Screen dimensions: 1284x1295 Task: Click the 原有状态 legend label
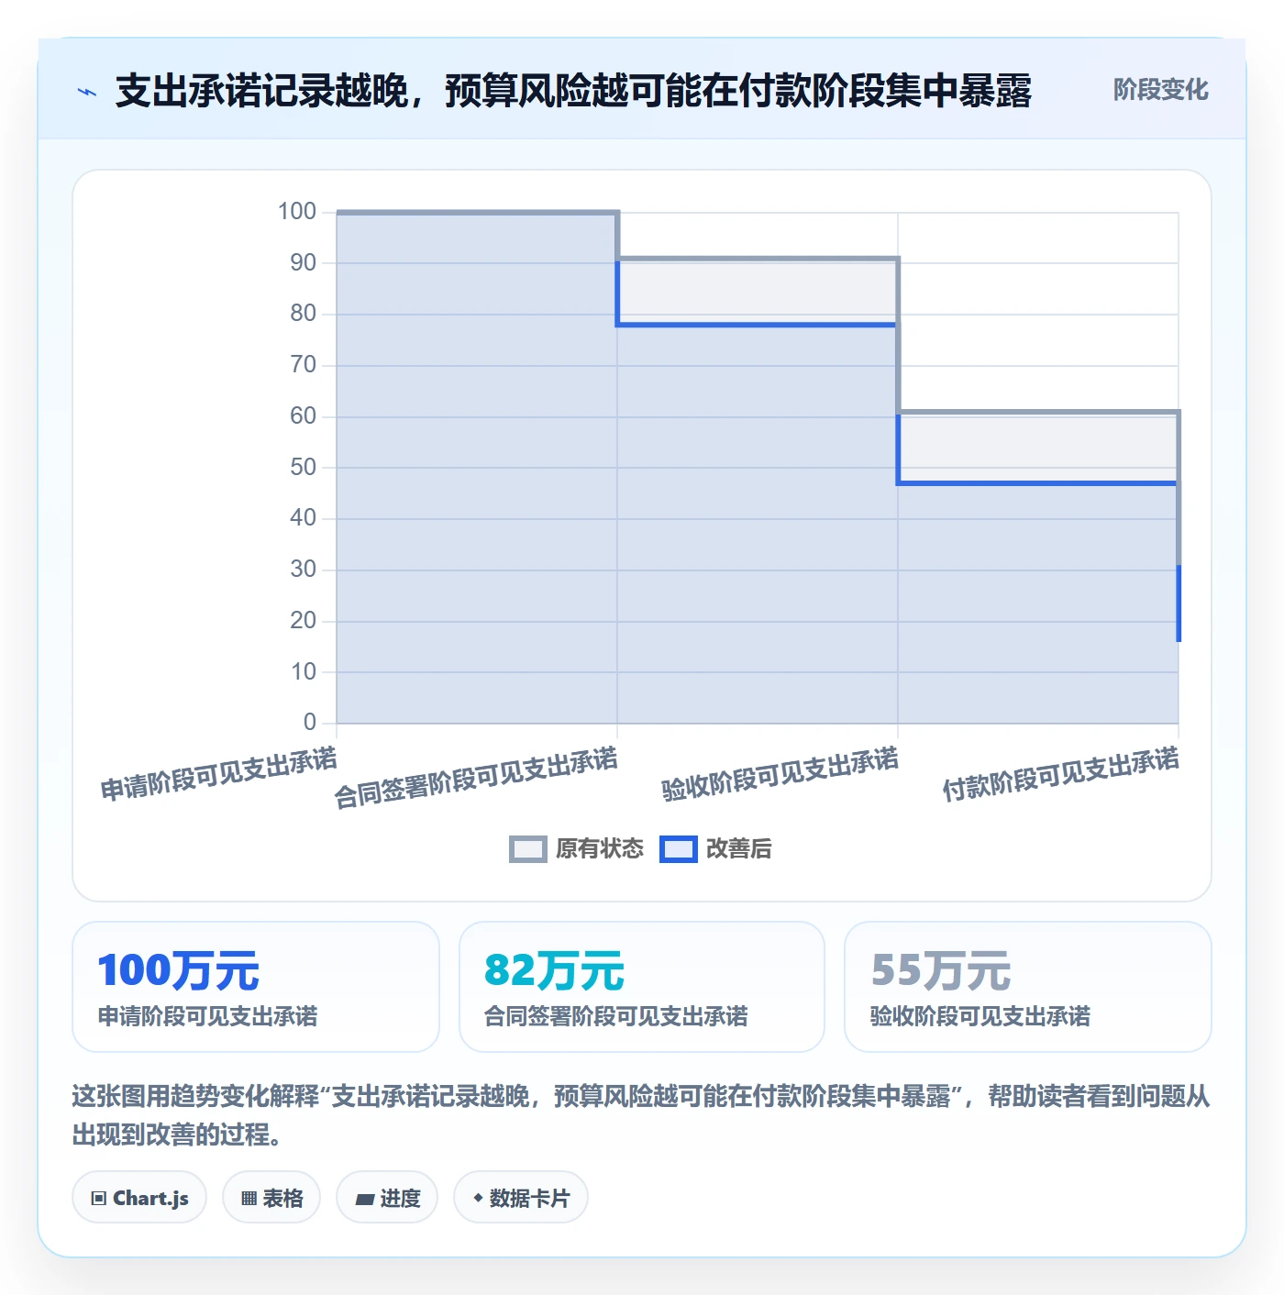pyautogui.click(x=600, y=849)
